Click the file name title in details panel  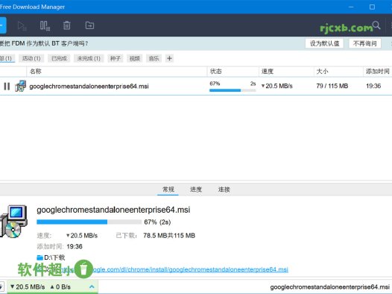113,210
